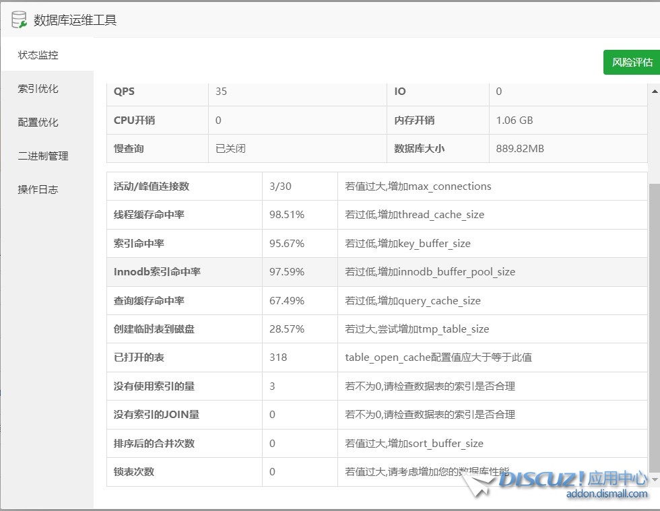This screenshot has width=660, height=511.
Task: Go to 二进制管理 tab
Action: 43,156
